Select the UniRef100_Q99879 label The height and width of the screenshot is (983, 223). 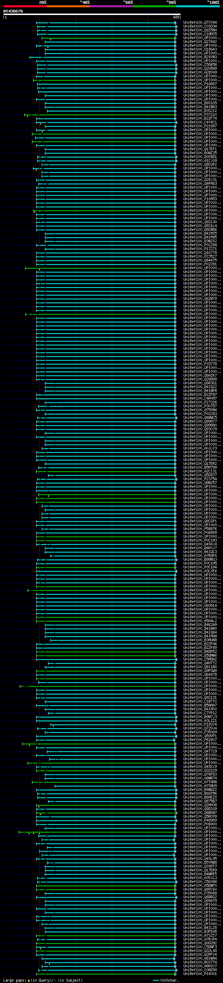pyautogui.click(x=200, y=901)
